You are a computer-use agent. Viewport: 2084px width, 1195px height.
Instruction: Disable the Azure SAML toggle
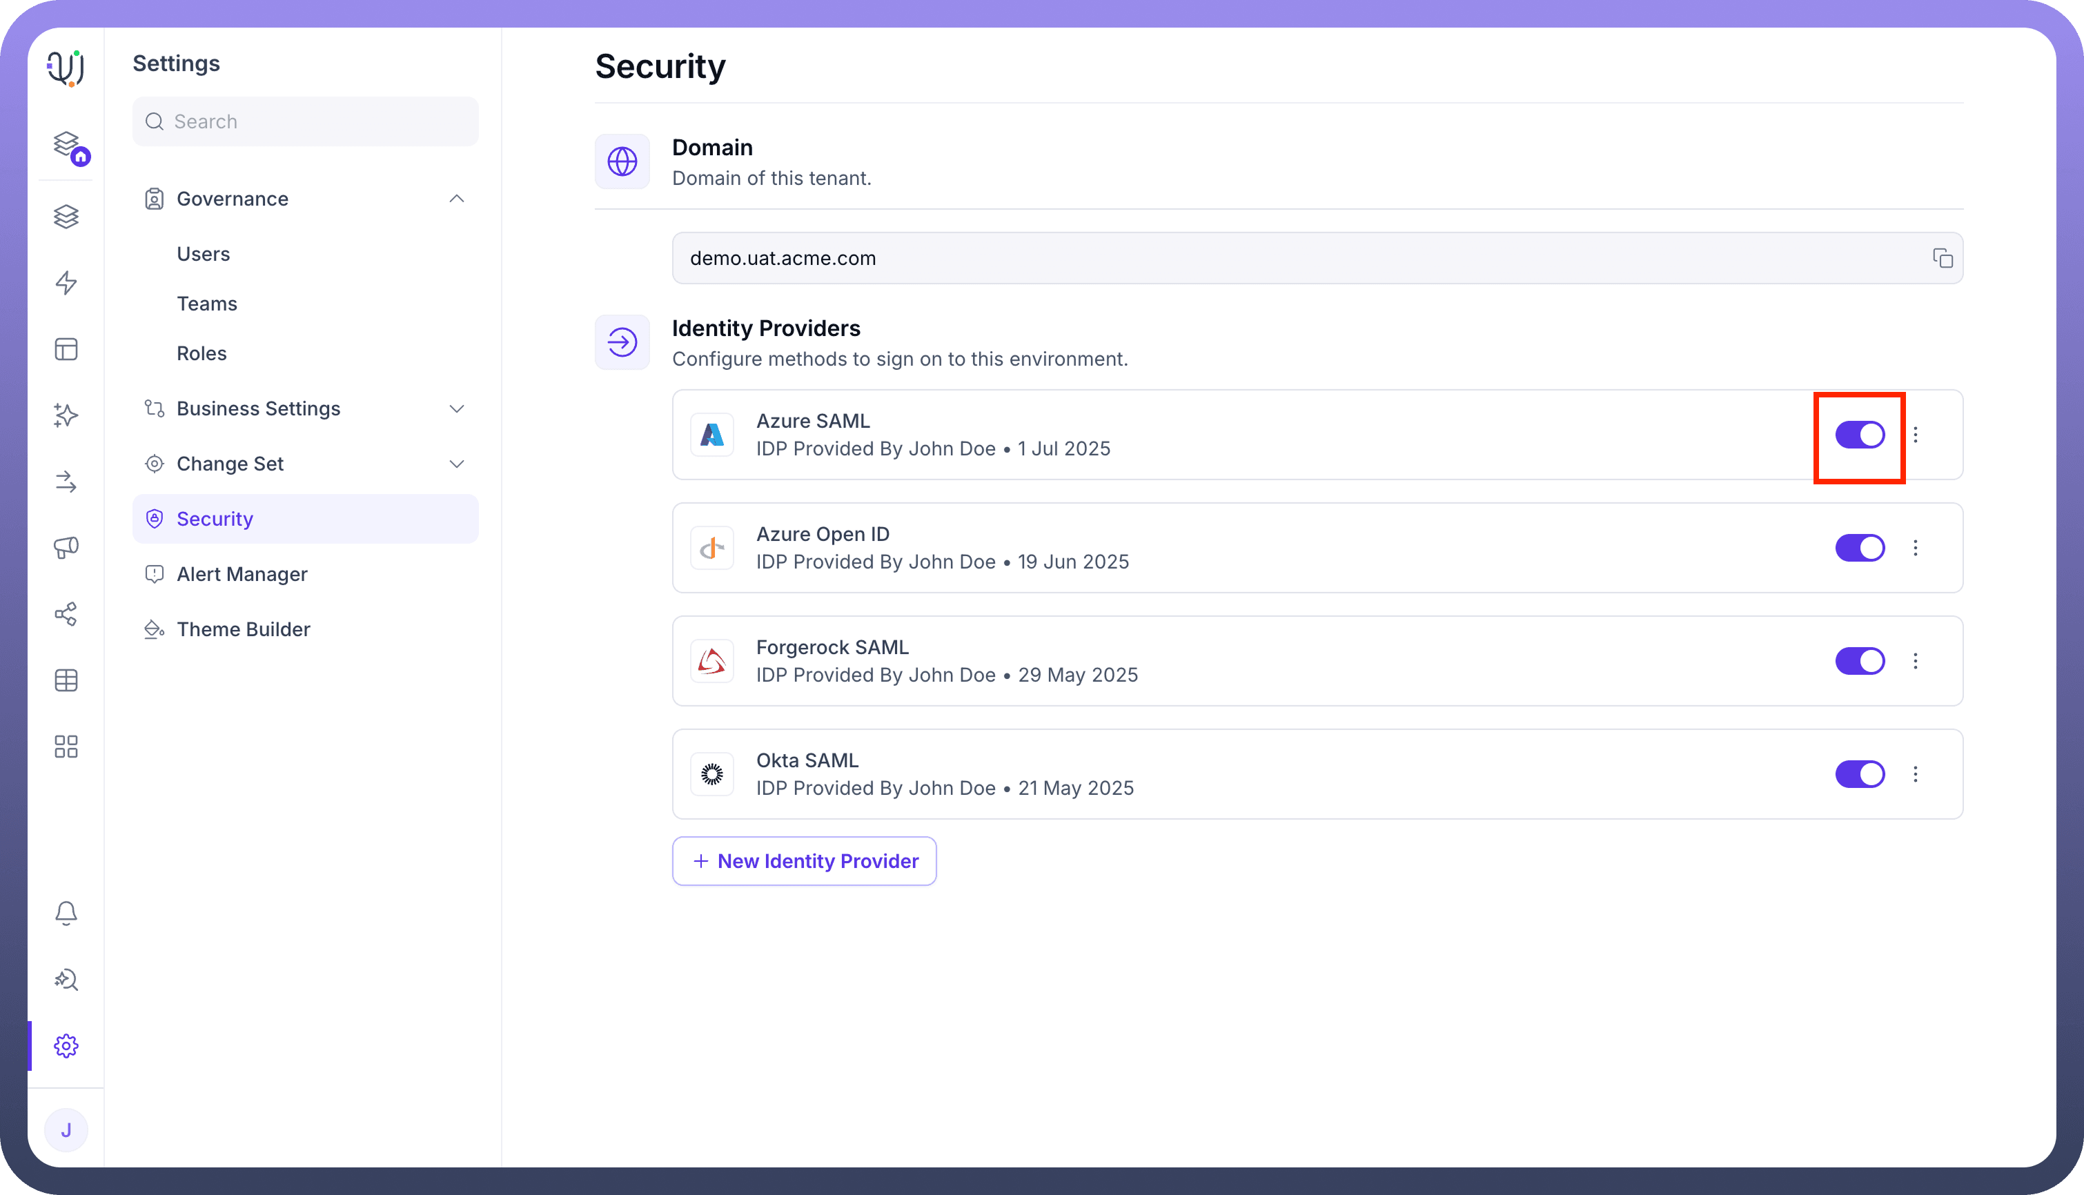point(1859,435)
